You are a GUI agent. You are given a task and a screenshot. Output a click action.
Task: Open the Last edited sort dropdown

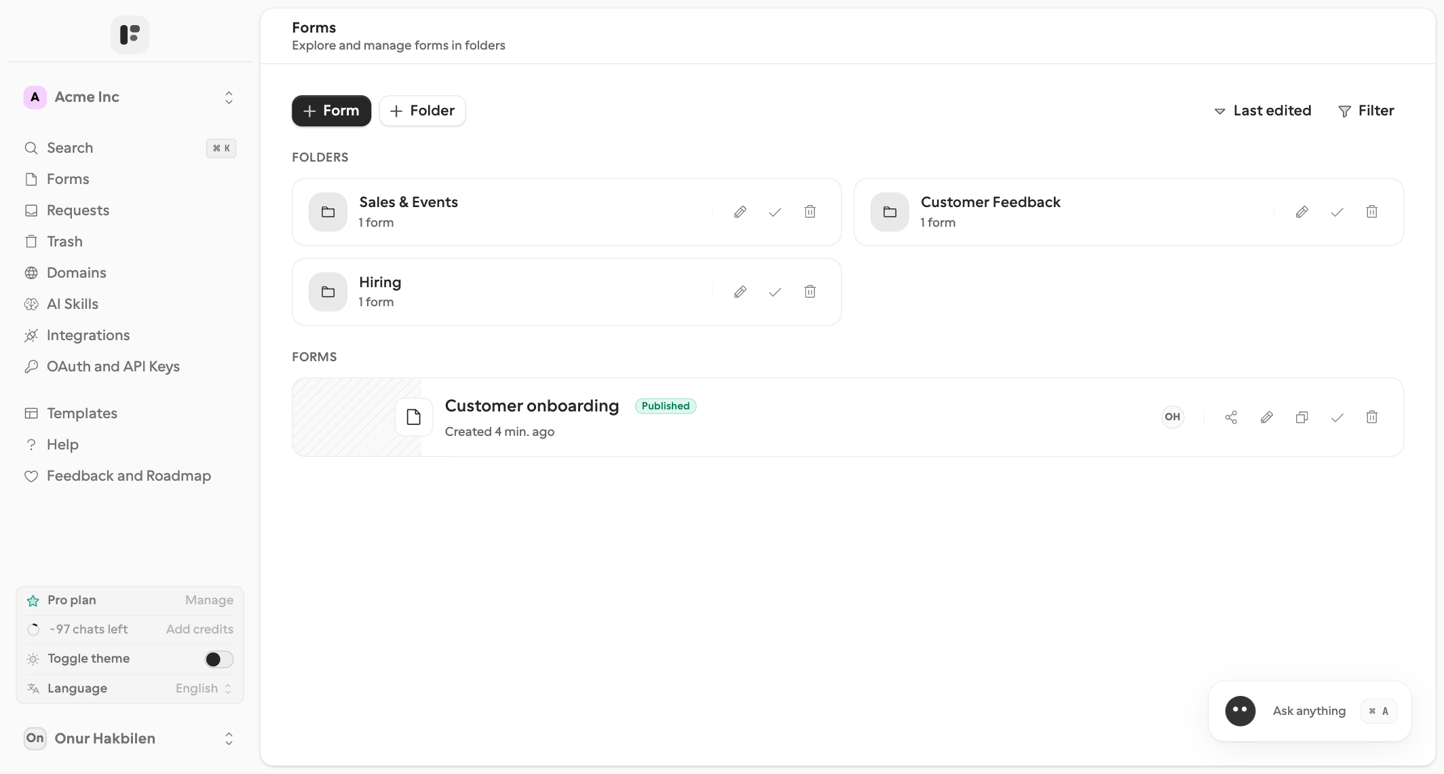(1263, 111)
